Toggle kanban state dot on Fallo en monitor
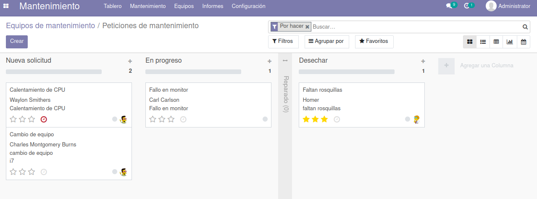Image resolution: width=537 pixels, height=199 pixels. [x=265, y=119]
